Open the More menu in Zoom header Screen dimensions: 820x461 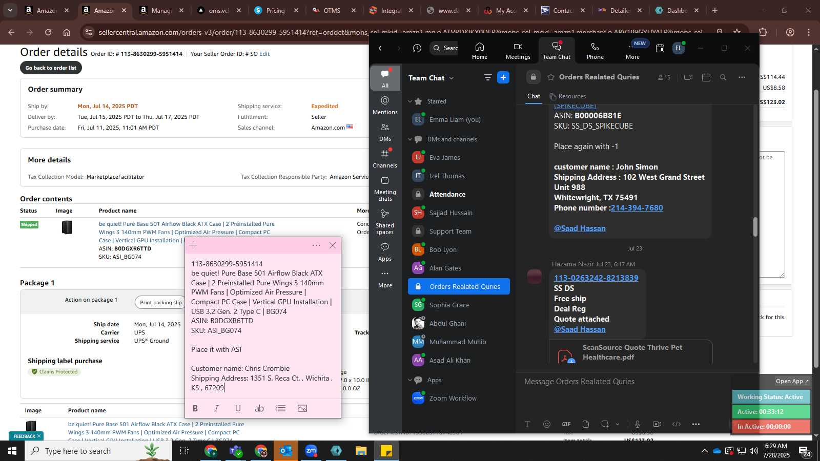(632, 51)
